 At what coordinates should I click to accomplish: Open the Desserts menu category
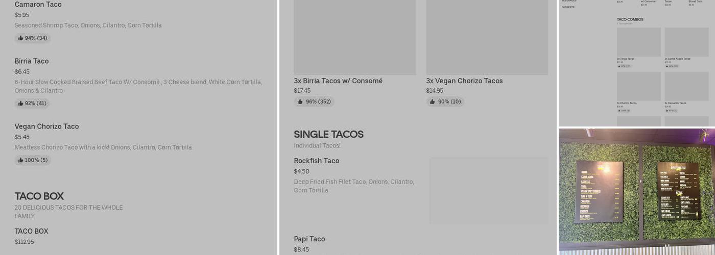point(568,7)
